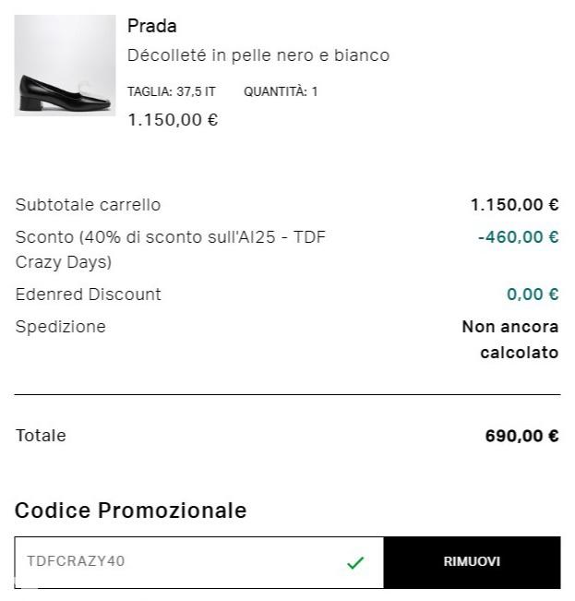Click the Spedizione label
This screenshot has width=575, height=601.
pyautogui.click(x=61, y=327)
